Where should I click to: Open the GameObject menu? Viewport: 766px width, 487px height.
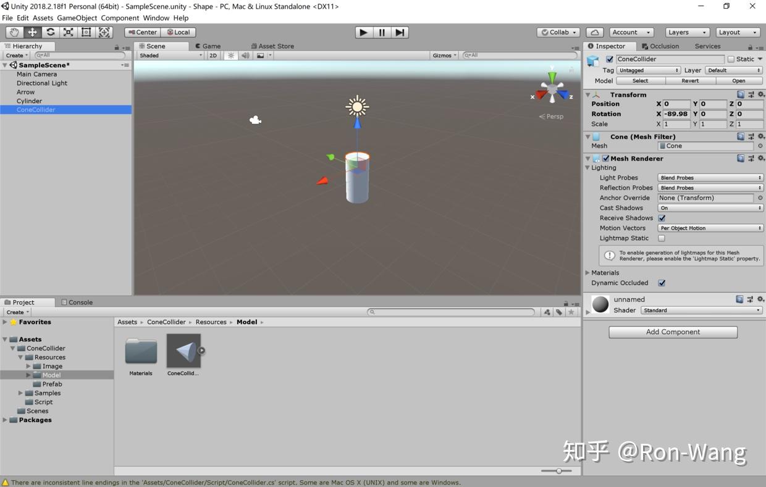[76, 18]
